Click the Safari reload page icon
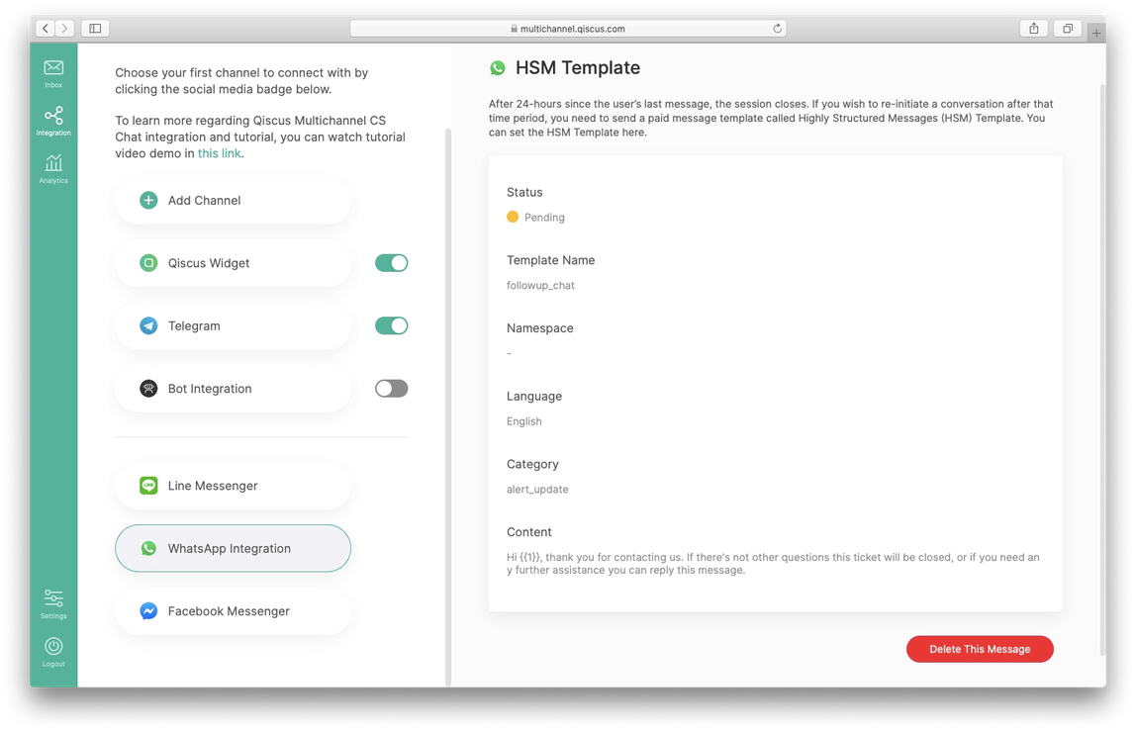The width and height of the screenshot is (1136, 732). pyautogui.click(x=778, y=29)
